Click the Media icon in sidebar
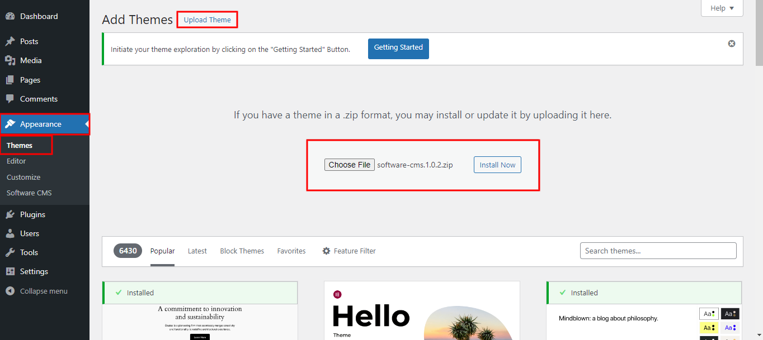 tap(10, 60)
